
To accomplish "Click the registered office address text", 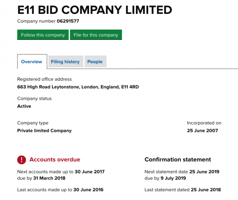I will pyautogui.click(x=78, y=87).
